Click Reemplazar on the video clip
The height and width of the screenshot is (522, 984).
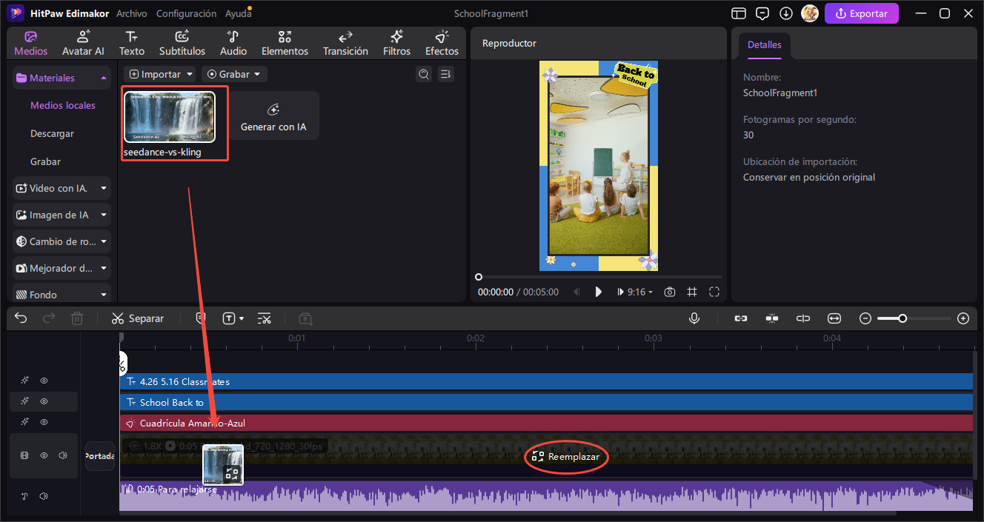point(566,457)
